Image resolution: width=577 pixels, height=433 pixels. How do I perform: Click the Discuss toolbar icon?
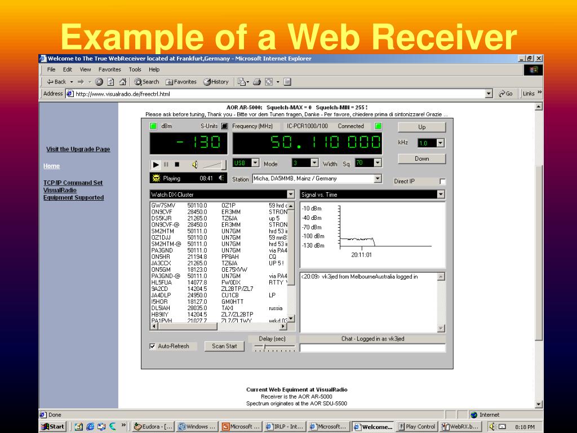point(287,82)
